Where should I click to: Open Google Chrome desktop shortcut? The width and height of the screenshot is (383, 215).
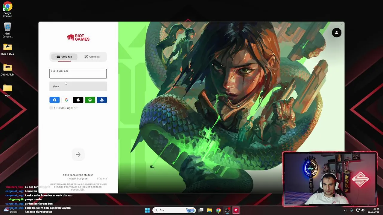pyautogui.click(x=7, y=10)
